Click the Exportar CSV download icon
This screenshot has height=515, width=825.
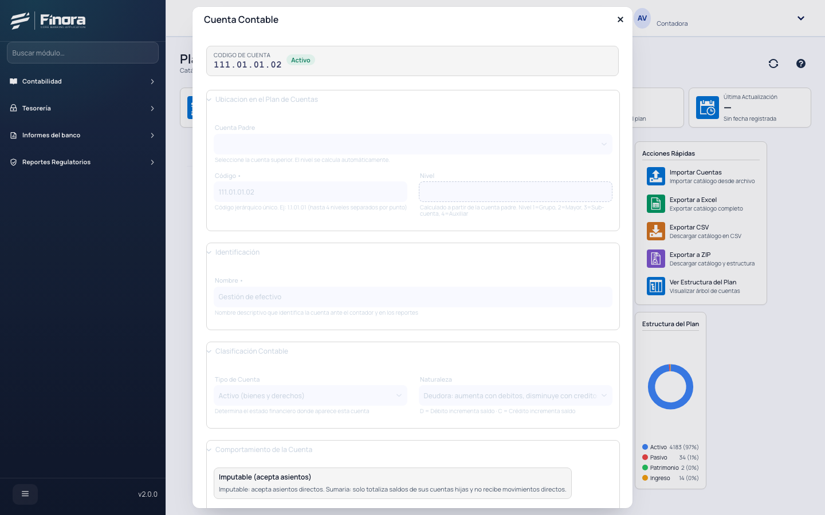tap(656, 231)
